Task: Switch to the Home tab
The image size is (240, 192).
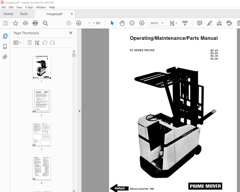Action: (x=8, y=14)
